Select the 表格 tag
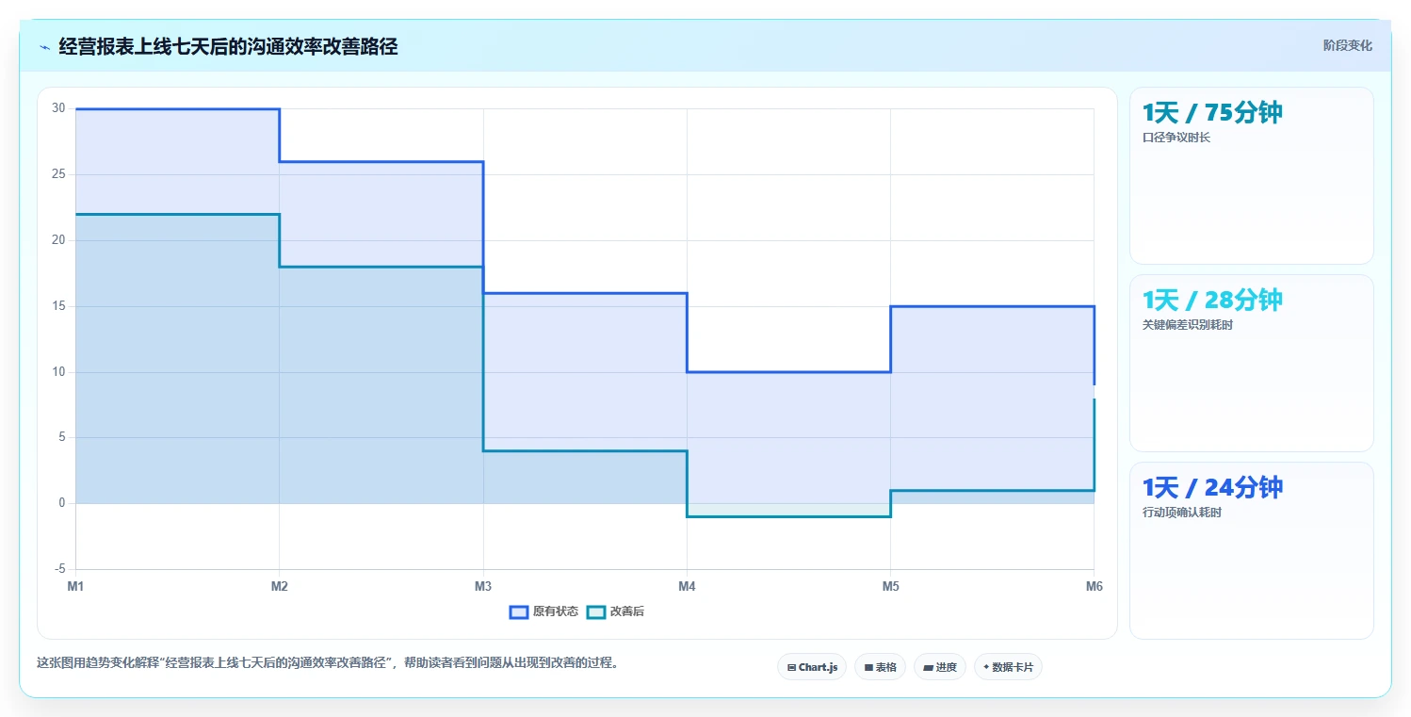 click(880, 667)
